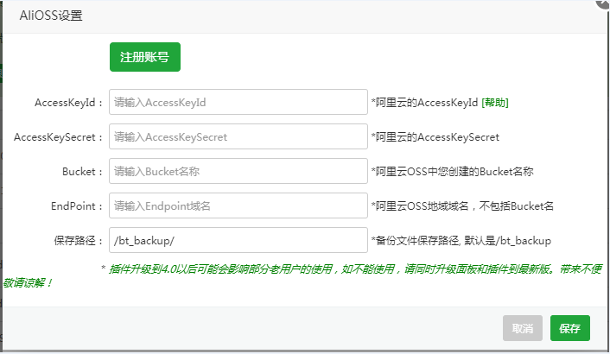Close the AliOSS settings dialog
This screenshot has width=610, height=354.
(602, 3)
